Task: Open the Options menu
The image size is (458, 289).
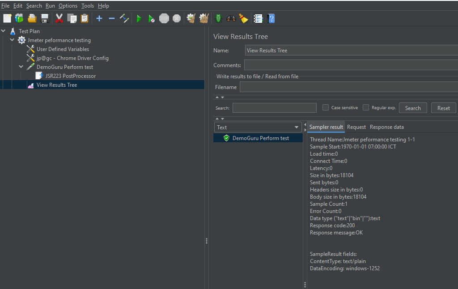Action: (68, 6)
